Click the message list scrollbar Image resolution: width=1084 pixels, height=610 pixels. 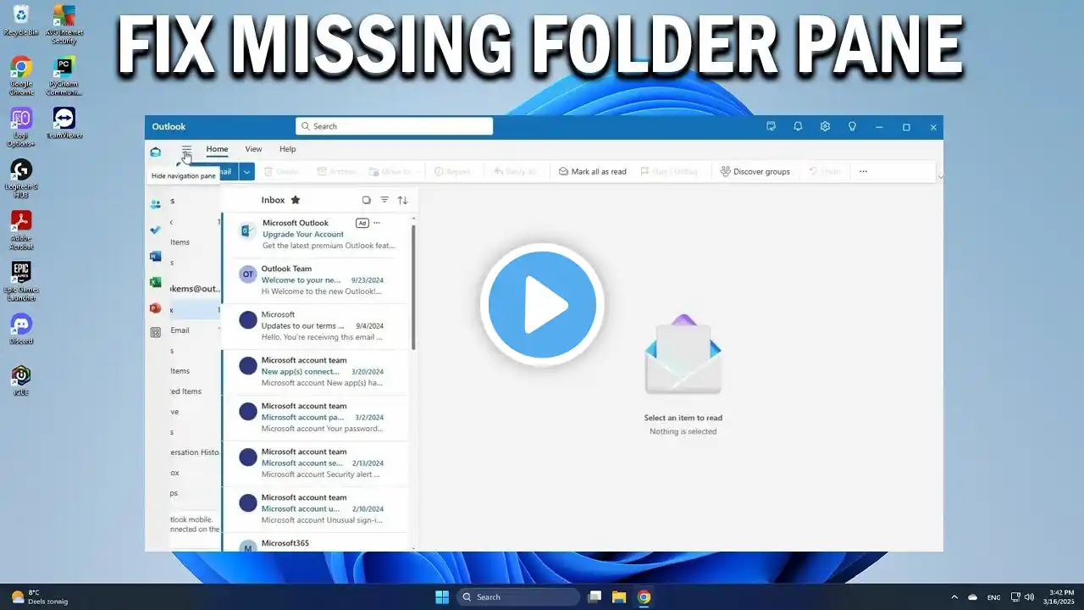(x=413, y=286)
